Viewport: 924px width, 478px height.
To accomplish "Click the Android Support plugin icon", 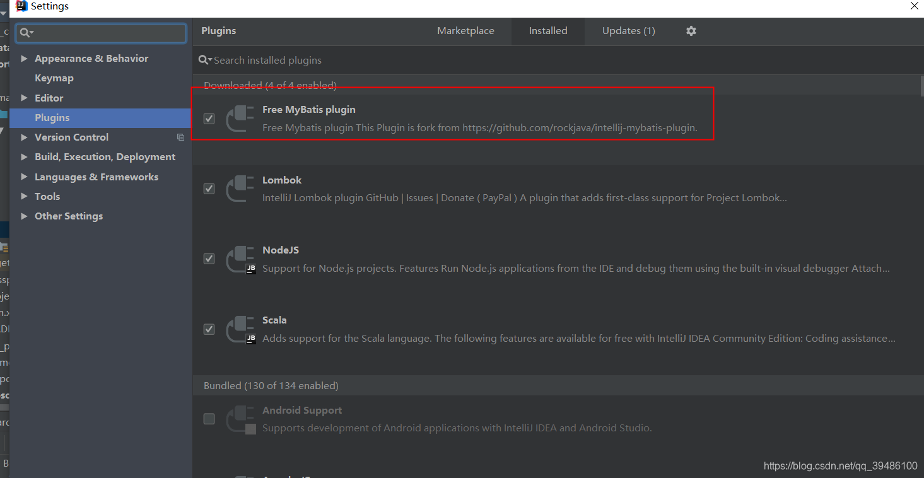I will 240,419.
